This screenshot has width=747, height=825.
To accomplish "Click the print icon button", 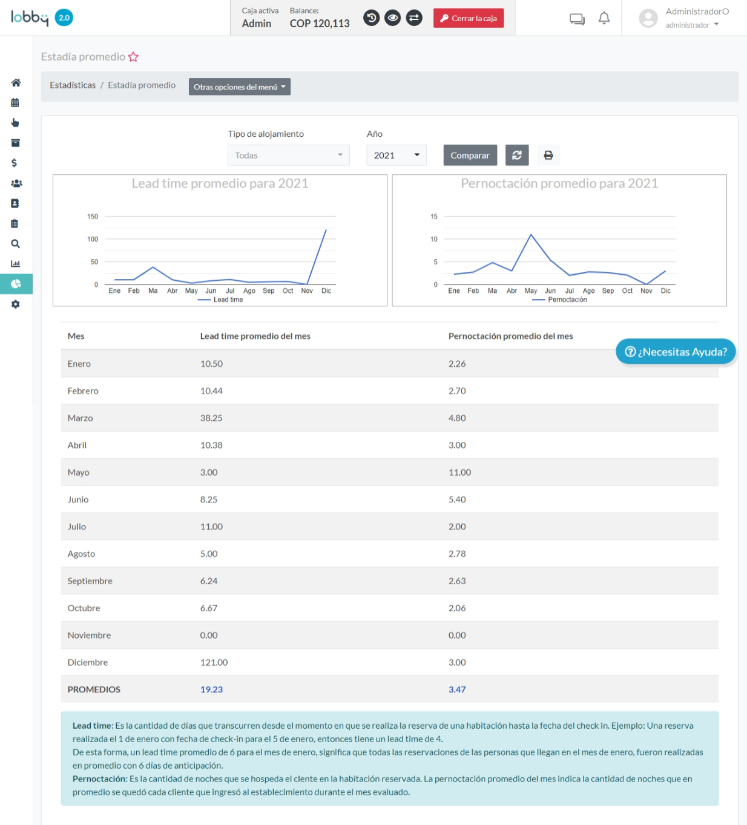I will click(548, 155).
